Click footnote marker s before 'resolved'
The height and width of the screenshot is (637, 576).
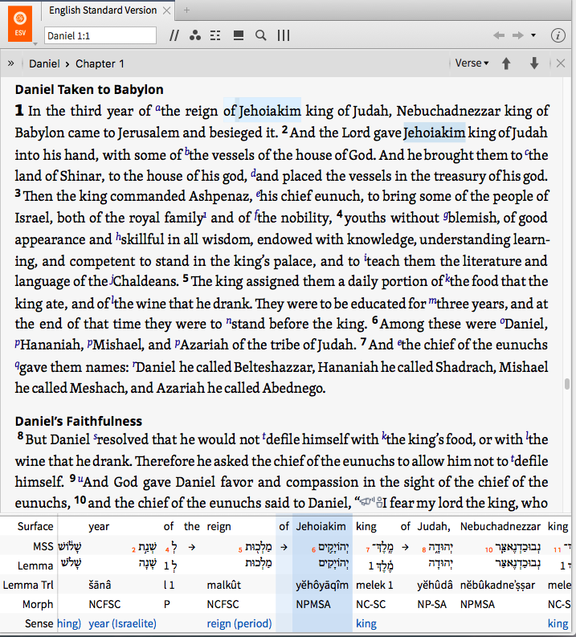click(96, 437)
